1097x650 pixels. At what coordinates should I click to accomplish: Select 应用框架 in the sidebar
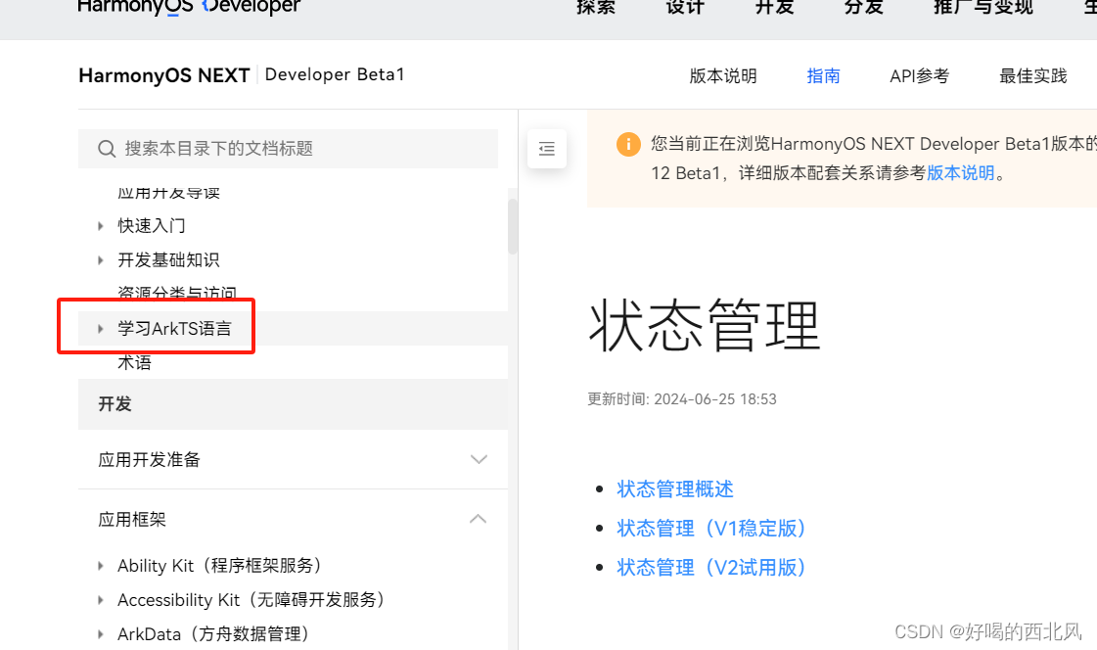[132, 519]
